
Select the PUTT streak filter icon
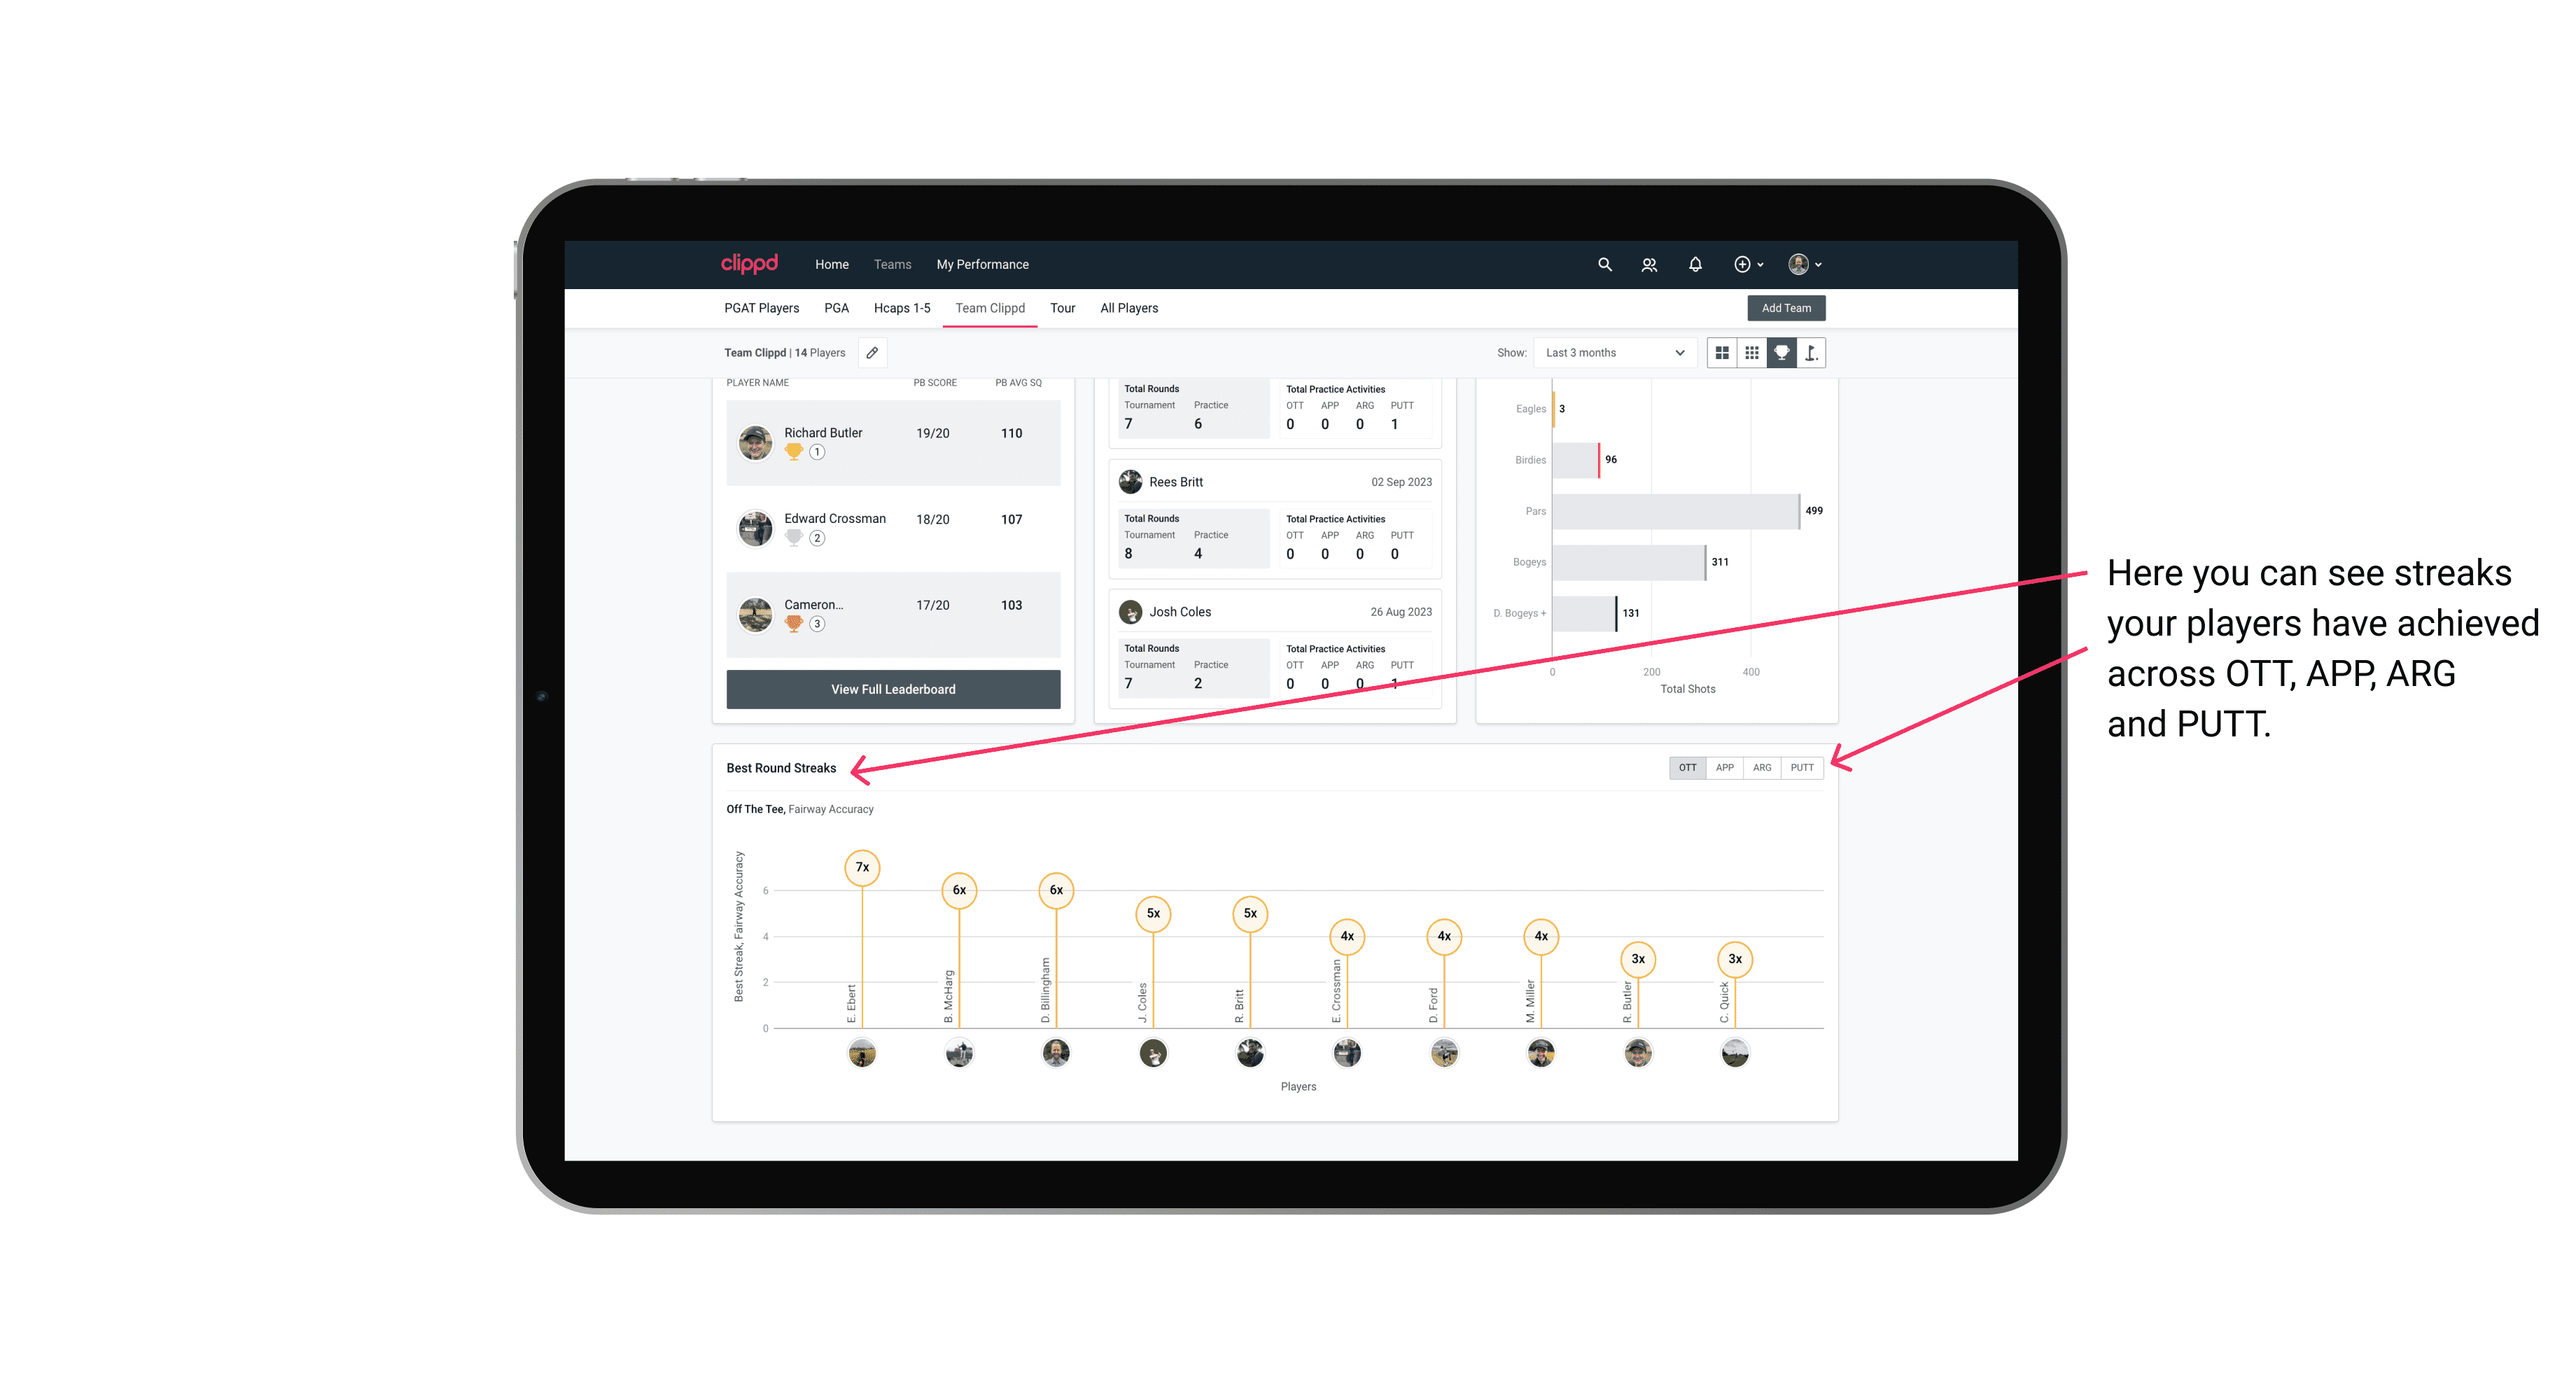click(x=1803, y=766)
